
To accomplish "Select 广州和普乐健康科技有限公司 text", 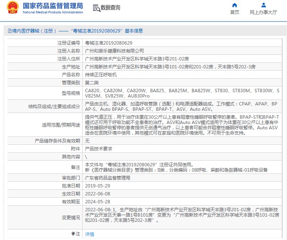I will [x=114, y=51].
